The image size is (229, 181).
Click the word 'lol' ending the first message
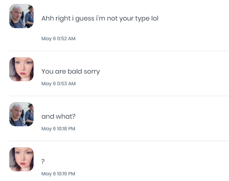pyautogui.click(x=155, y=19)
